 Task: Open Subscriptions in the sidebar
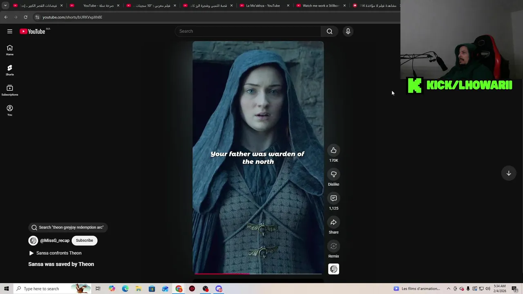(x=10, y=90)
